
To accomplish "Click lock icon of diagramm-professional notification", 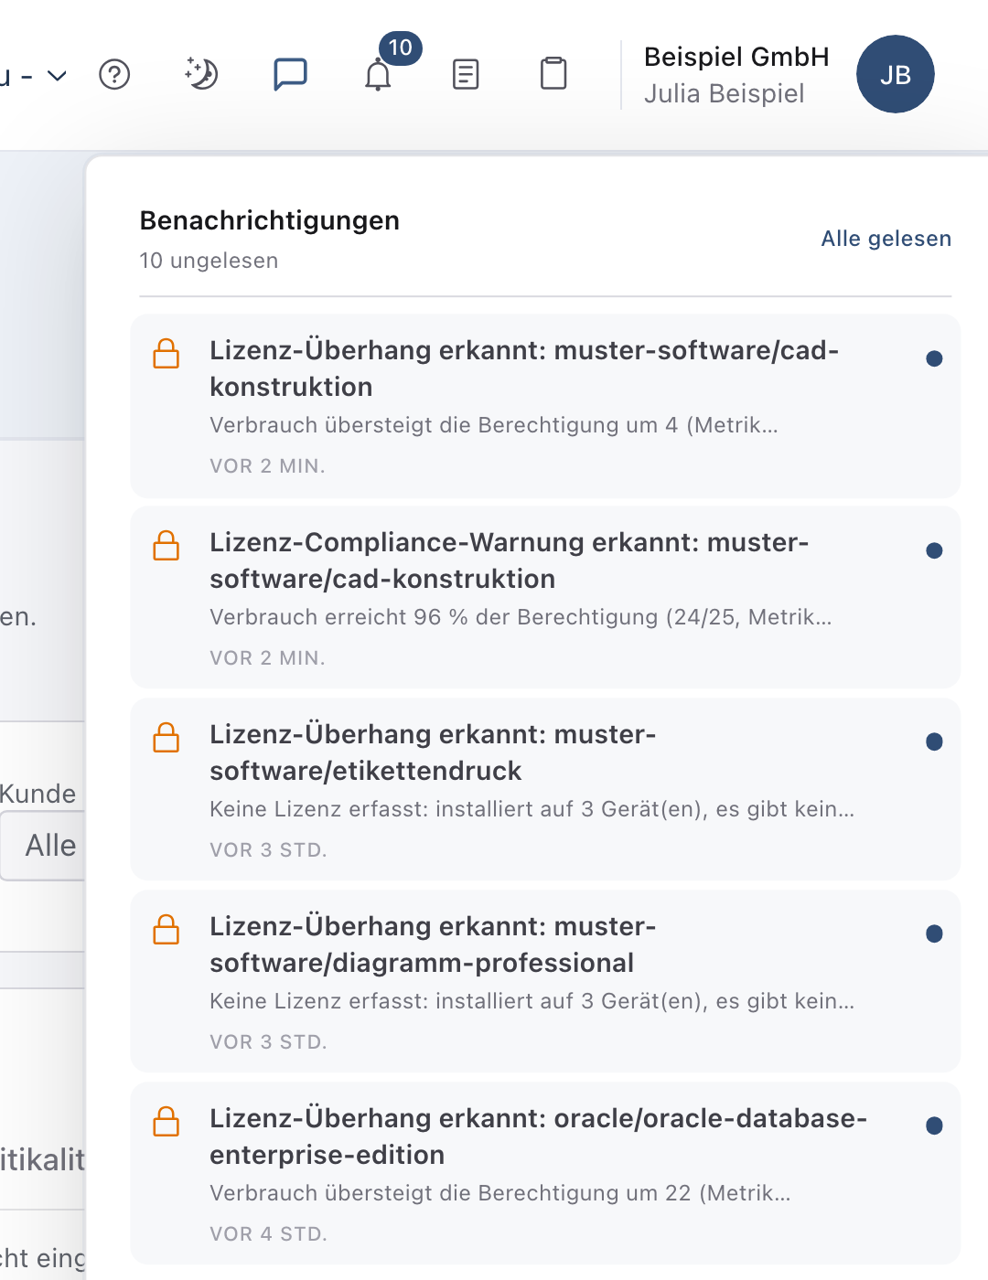I will tap(166, 930).
